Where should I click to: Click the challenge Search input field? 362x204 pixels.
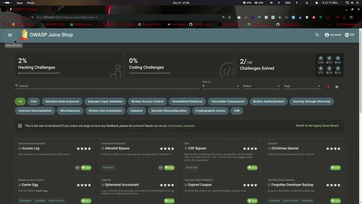(x=107, y=86)
